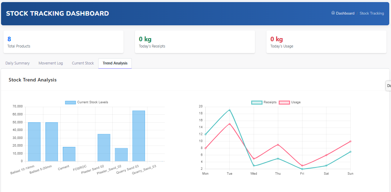Click the home icon in the breadcrumb

[333, 13]
